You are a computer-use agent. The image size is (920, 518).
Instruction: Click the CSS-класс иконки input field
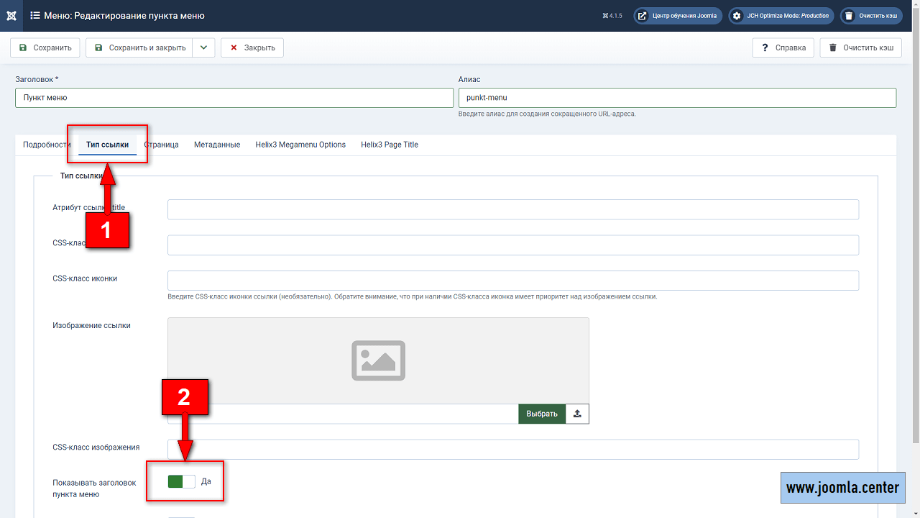click(x=513, y=281)
